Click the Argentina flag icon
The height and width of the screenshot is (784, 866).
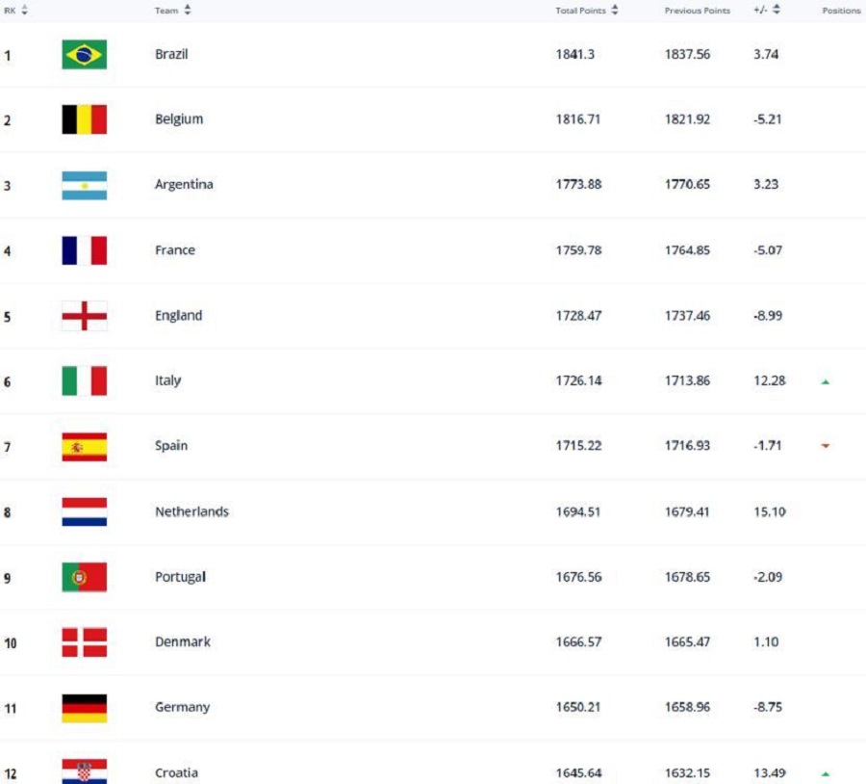pyautogui.click(x=84, y=185)
